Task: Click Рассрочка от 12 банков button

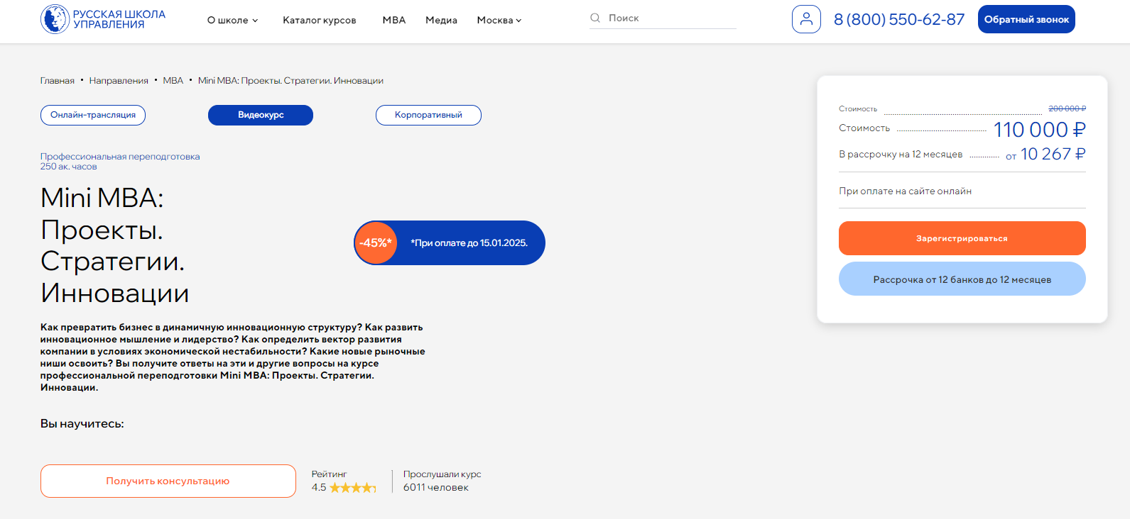Action: click(962, 279)
